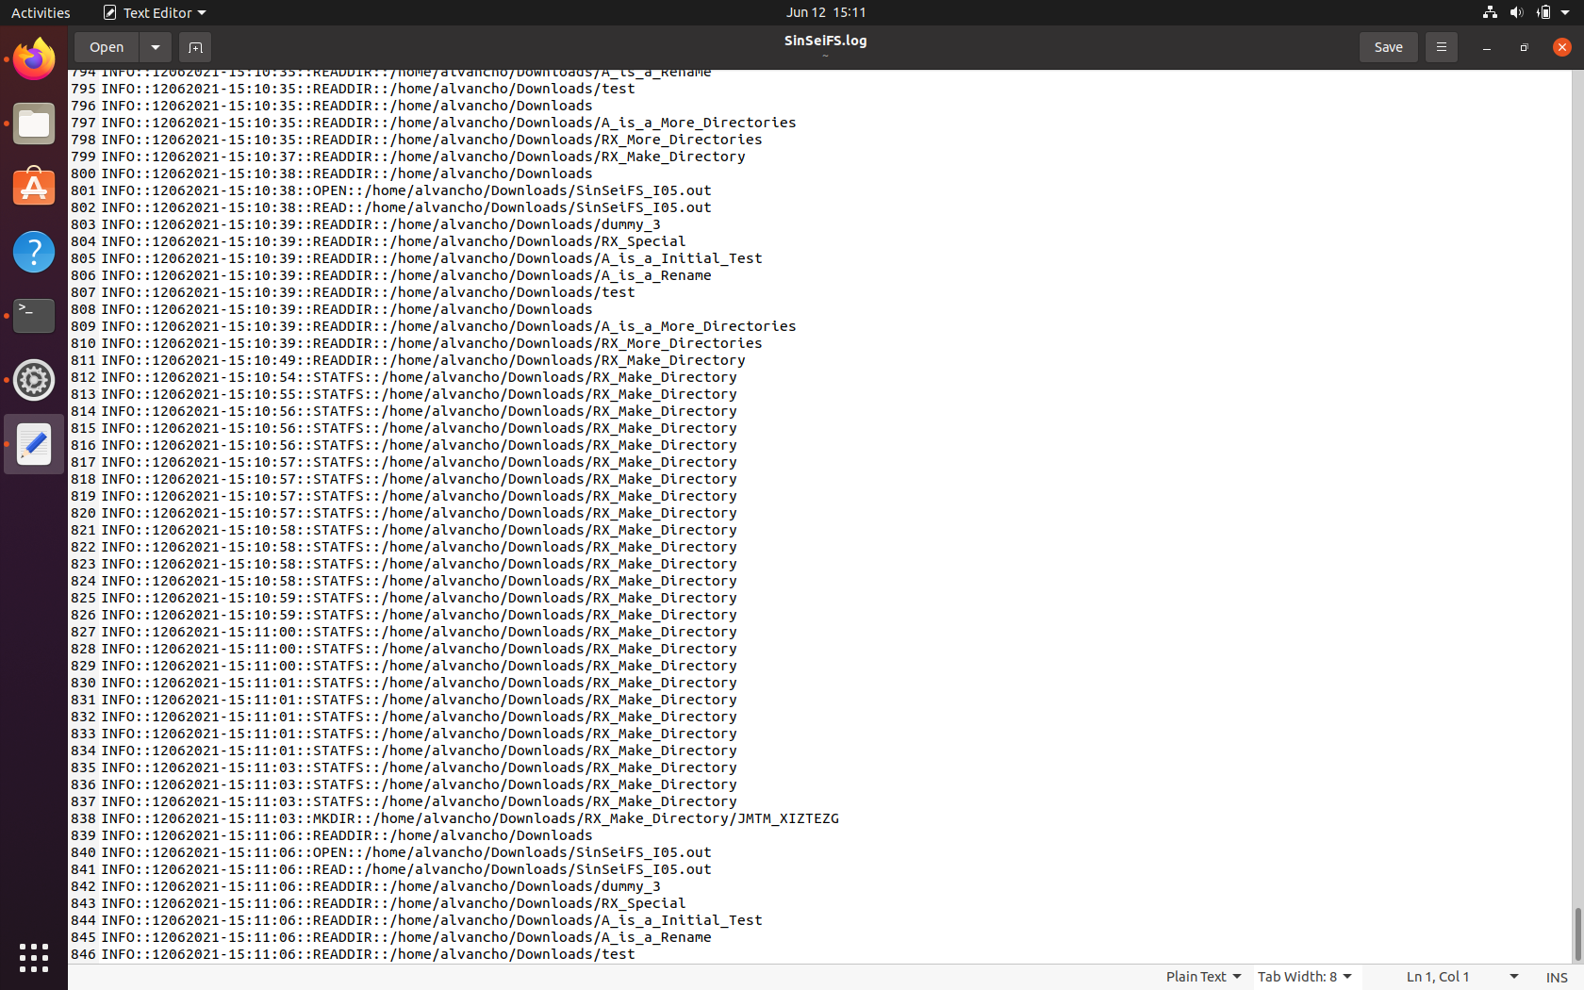1584x990 pixels.
Task: Open the Files application from the dock
Action: [33, 124]
